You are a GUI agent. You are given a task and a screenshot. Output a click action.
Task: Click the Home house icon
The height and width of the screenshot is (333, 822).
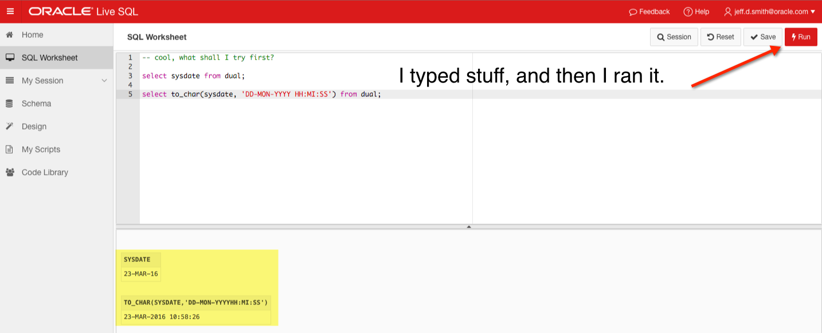9,35
